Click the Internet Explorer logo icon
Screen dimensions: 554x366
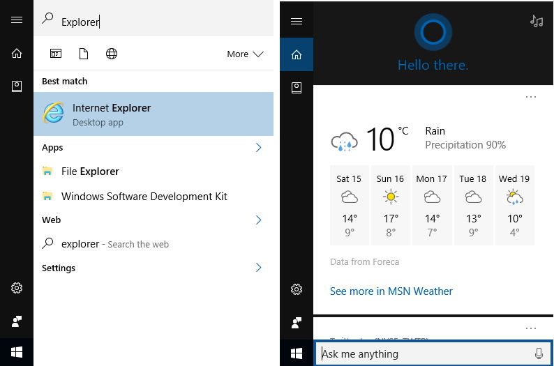click(53, 113)
